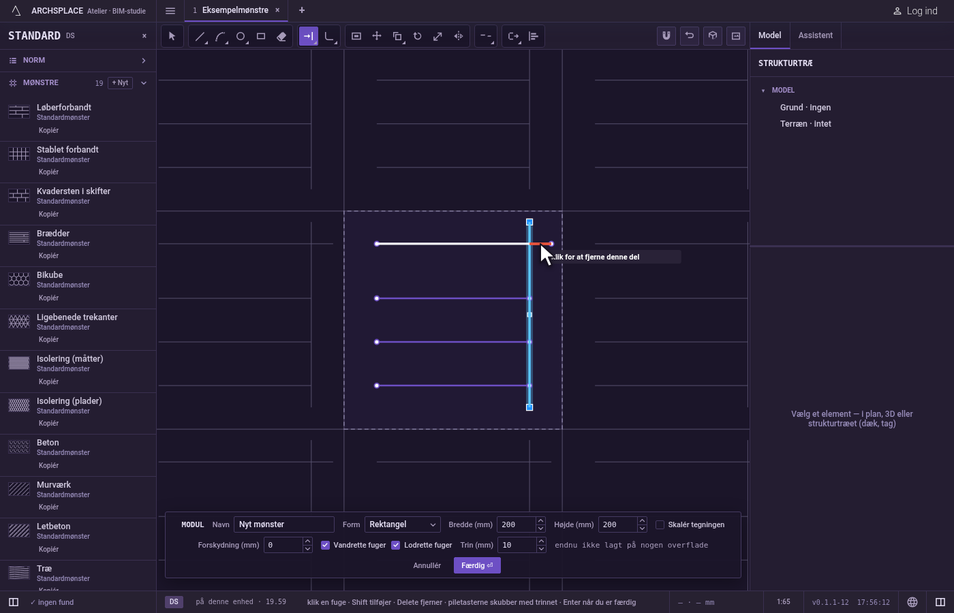Toggle the Lodrette fuger checkbox
The width and height of the screenshot is (954, 613).
[396, 545]
